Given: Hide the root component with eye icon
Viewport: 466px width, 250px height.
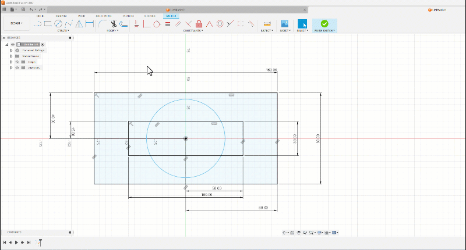Looking at the screenshot, I should click(12, 44).
